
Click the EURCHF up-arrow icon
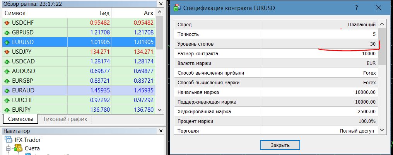[x=7, y=100]
